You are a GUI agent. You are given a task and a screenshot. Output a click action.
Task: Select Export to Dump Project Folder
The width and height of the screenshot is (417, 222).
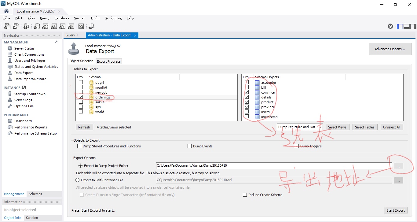(x=81, y=166)
